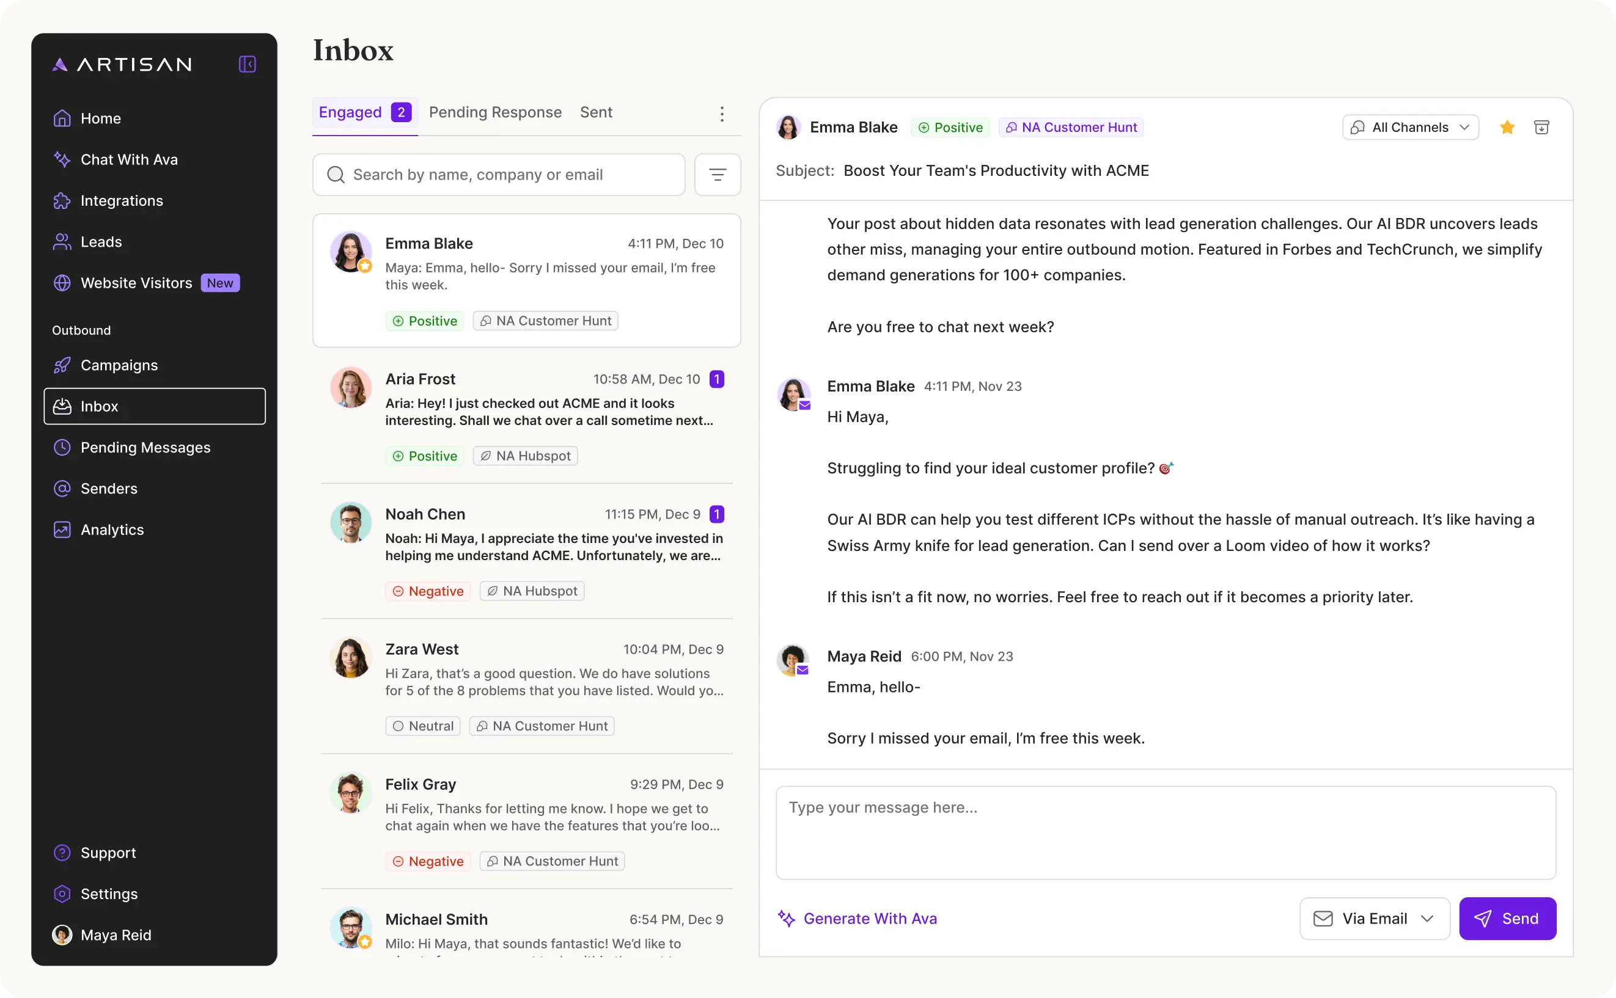The image size is (1616, 998).
Task: Open the search filter options
Action: pos(718,174)
